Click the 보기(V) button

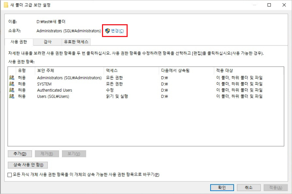tap(74, 154)
